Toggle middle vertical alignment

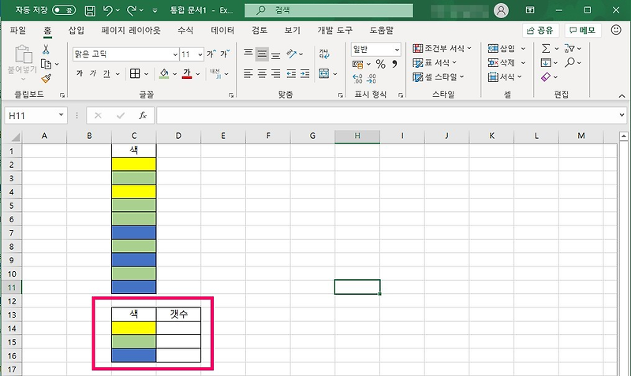pyautogui.click(x=262, y=53)
